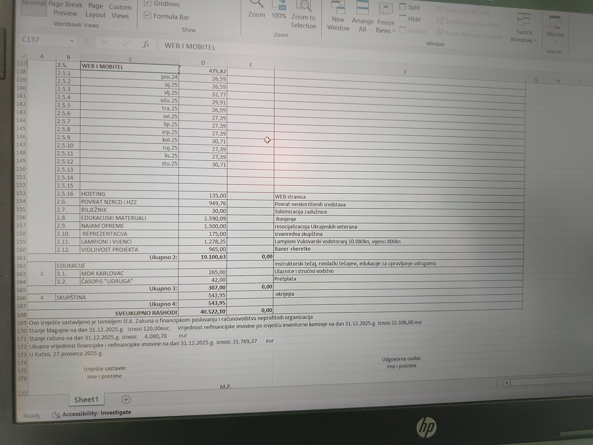This screenshot has width=593, height=445.
Task: Open Custom Views dialog
Action: point(120,11)
